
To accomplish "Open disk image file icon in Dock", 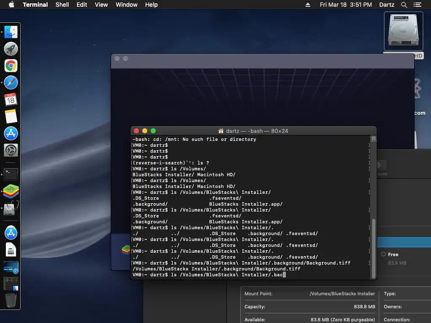I will click(11, 249).
